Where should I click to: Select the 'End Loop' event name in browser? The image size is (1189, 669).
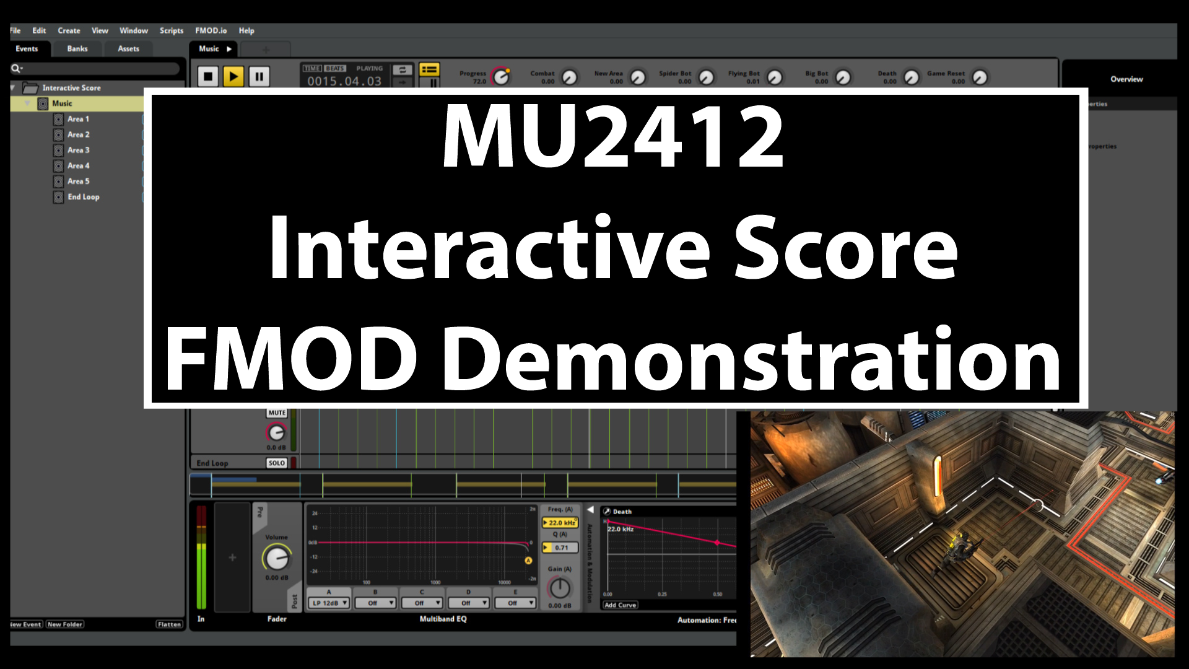tap(84, 197)
